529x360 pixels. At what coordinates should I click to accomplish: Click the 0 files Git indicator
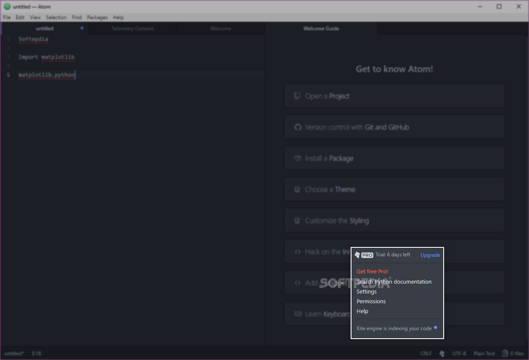[513, 354]
